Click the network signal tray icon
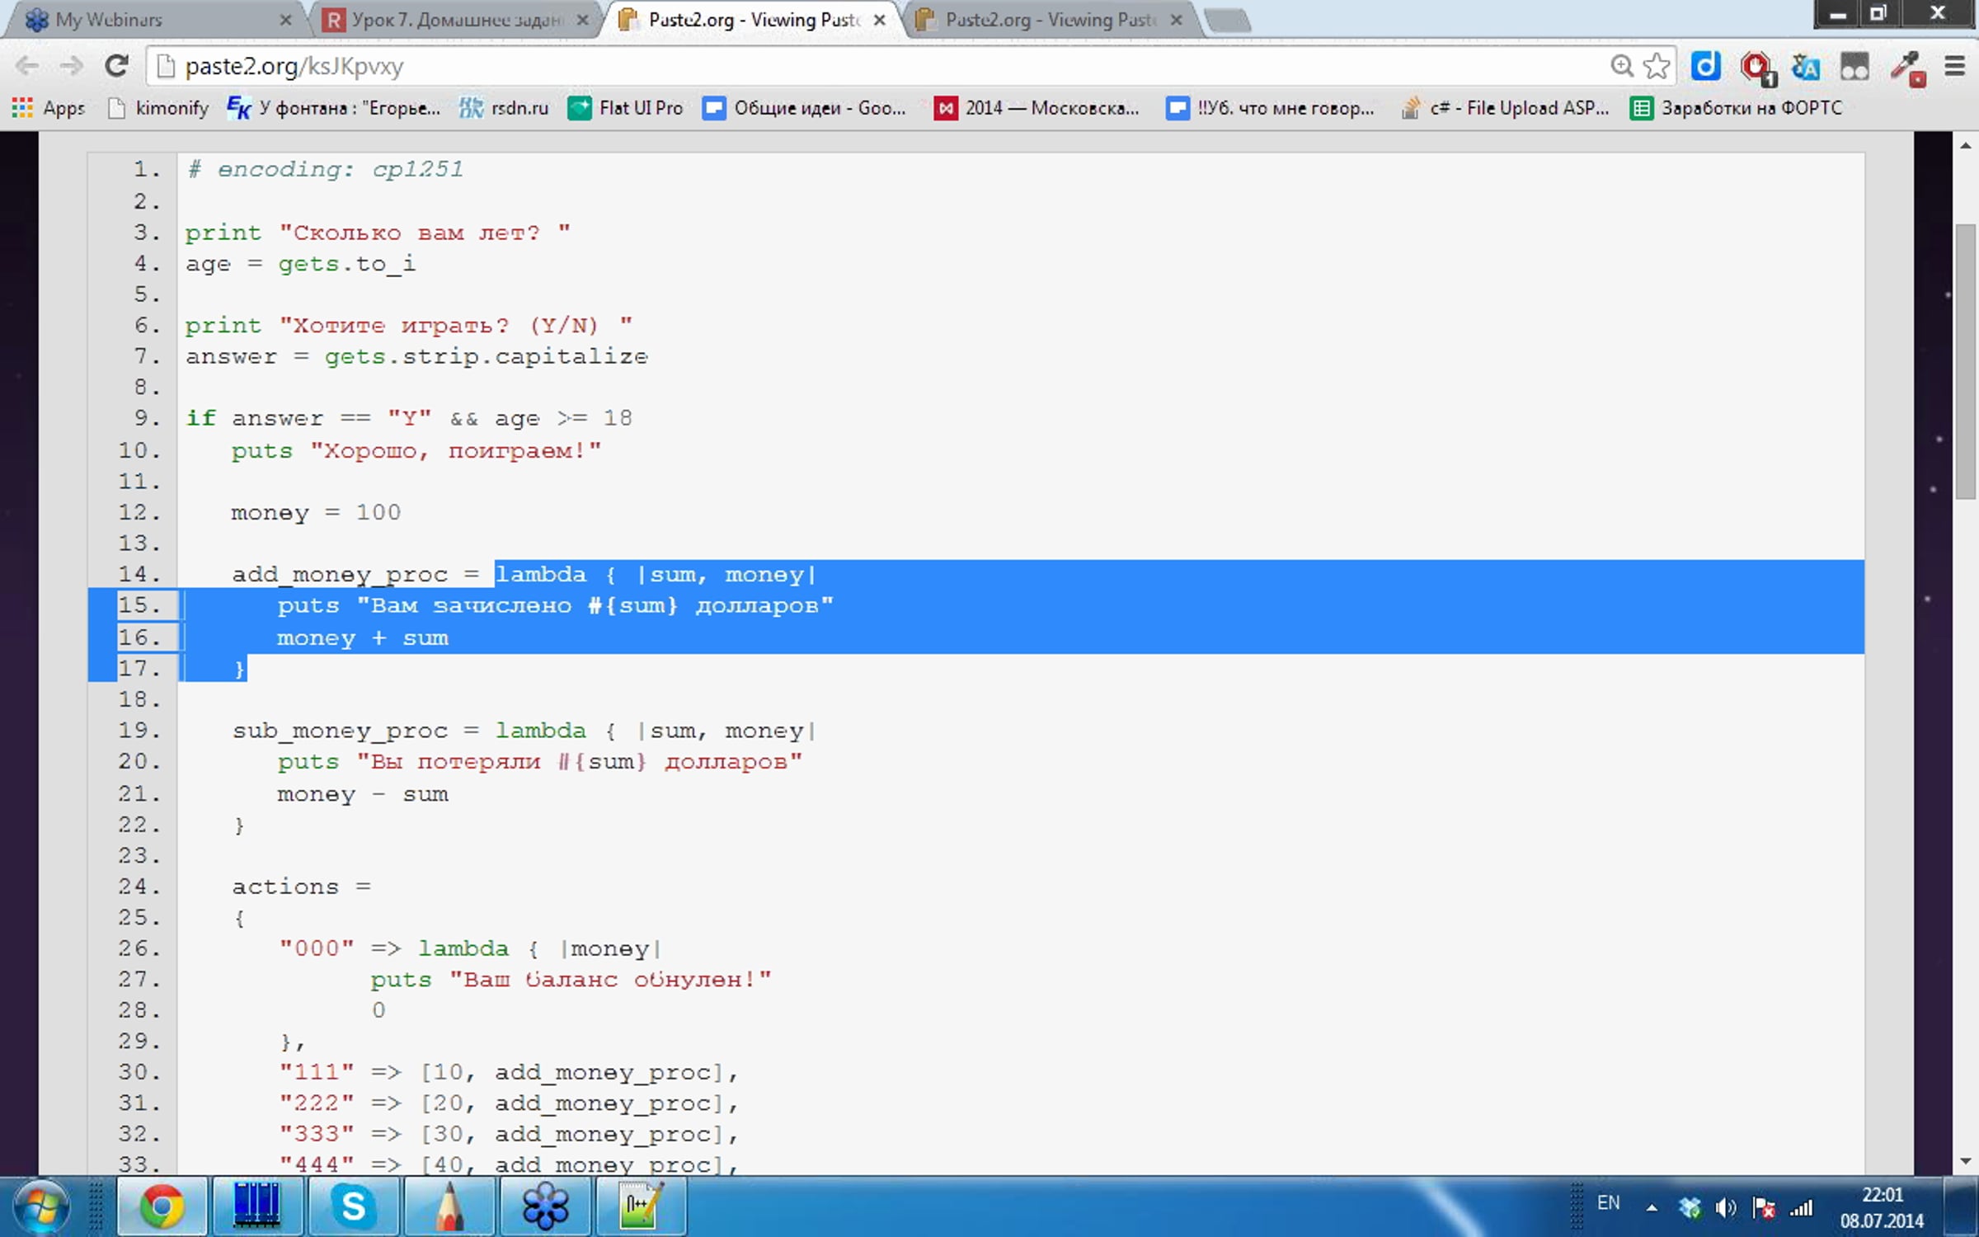This screenshot has width=1979, height=1237. pyautogui.click(x=1802, y=1208)
